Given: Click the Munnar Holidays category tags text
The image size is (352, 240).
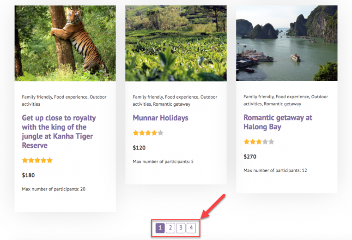Looking at the screenshot, I should (175, 101).
